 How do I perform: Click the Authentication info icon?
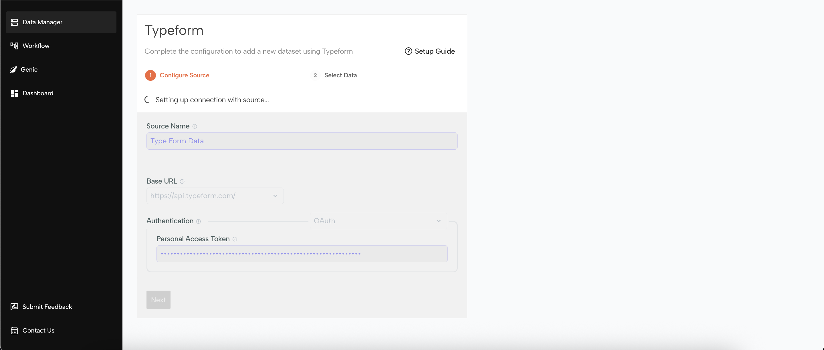(x=198, y=222)
